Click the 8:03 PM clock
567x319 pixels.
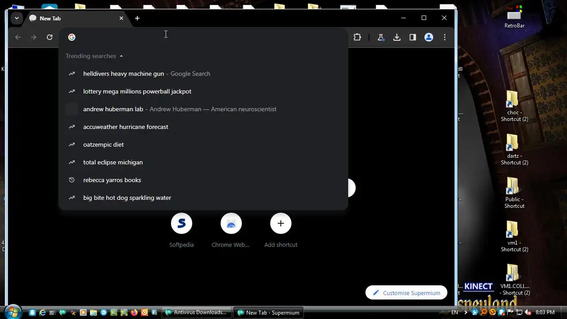tap(545, 312)
